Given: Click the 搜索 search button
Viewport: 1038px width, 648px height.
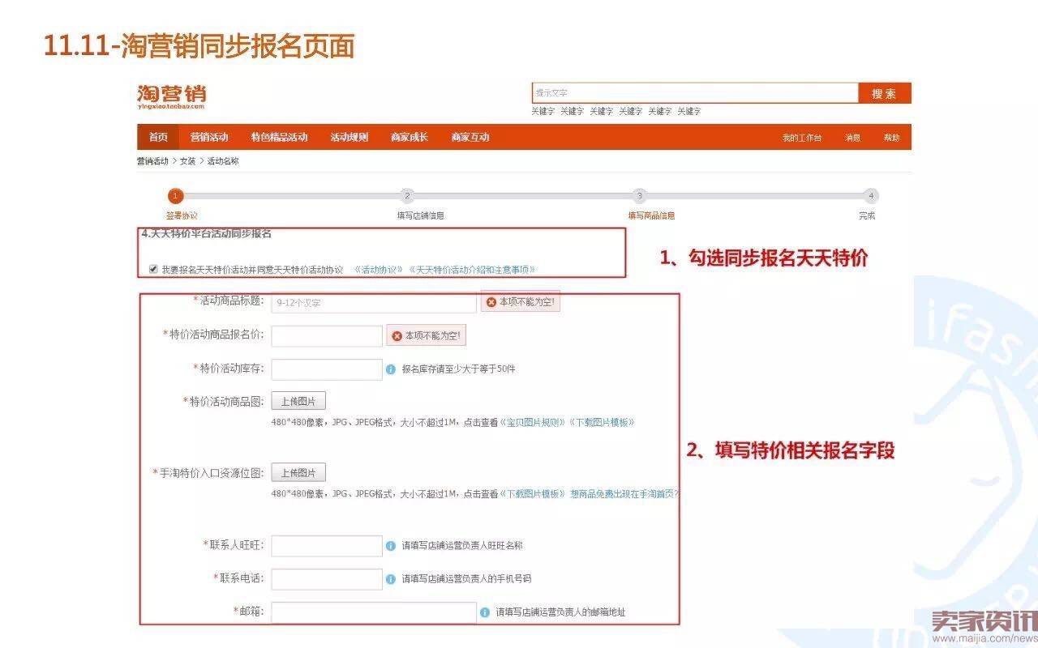Looking at the screenshot, I should [x=885, y=93].
